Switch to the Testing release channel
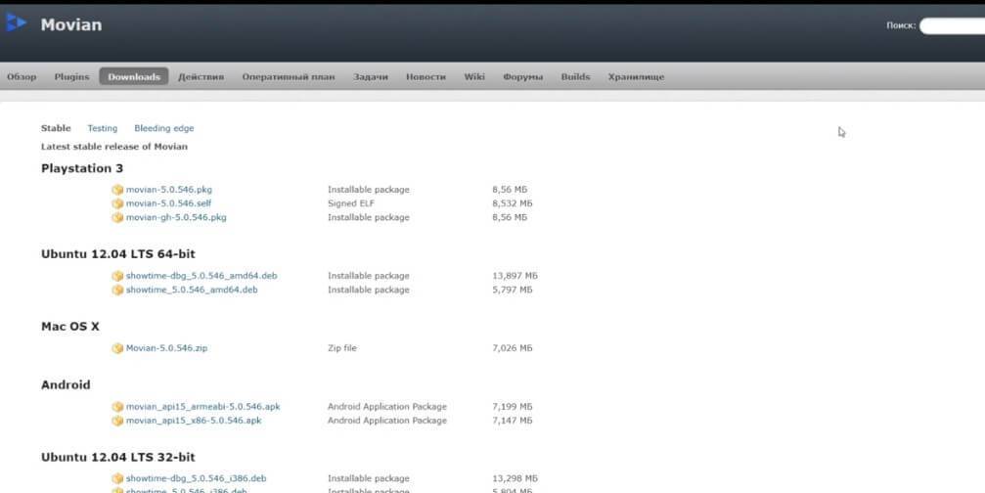 (x=103, y=128)
